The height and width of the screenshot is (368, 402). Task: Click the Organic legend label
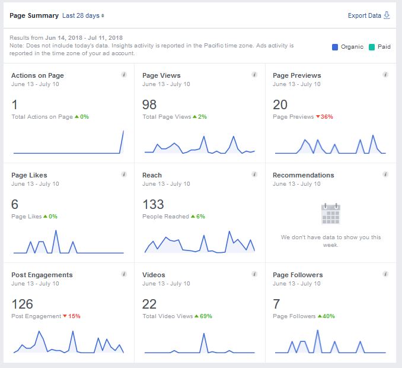coord(352,47)
